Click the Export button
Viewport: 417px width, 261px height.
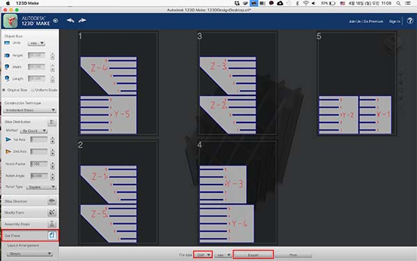click(x=253, y=255)
